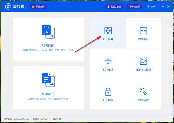The image size is (174, 123).
Task: Open the PDF图片提取 image extraction icon
Action: click(x=144, y=61)
